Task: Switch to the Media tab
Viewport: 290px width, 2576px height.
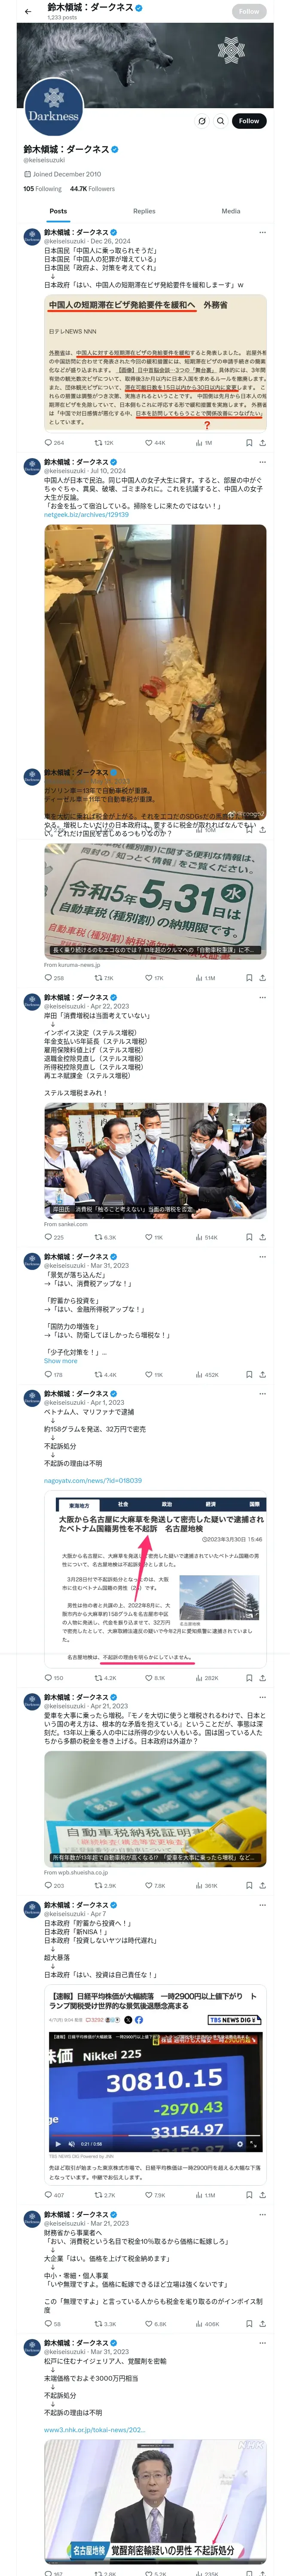Action: (x=231, y=211)
